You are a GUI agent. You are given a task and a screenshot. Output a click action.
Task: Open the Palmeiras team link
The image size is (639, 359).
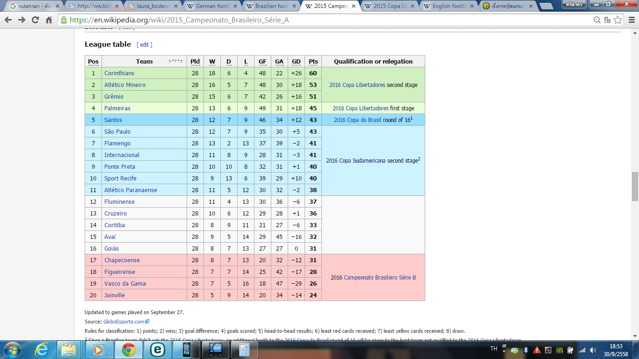coord(117,108)
